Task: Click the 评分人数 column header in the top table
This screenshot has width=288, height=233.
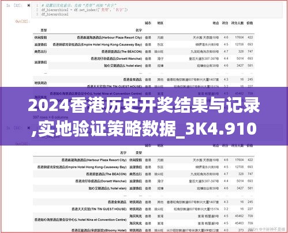Action: [237, 23]
